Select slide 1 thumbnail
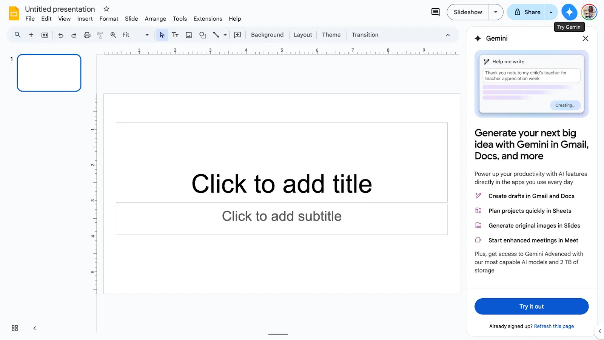Image resolution: width=604 pixels, height=340 pixels. pos(49,73)
